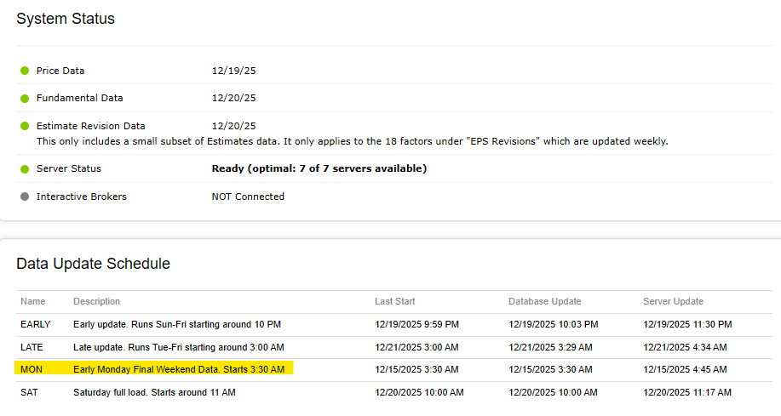Viewport: 781px width, 416px height.
Task: Click the green Estimate Revision Data dot
Action: tap(25, 126)
